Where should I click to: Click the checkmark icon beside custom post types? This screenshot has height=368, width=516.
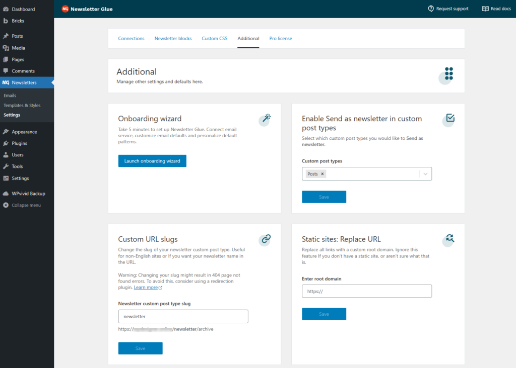450,118
